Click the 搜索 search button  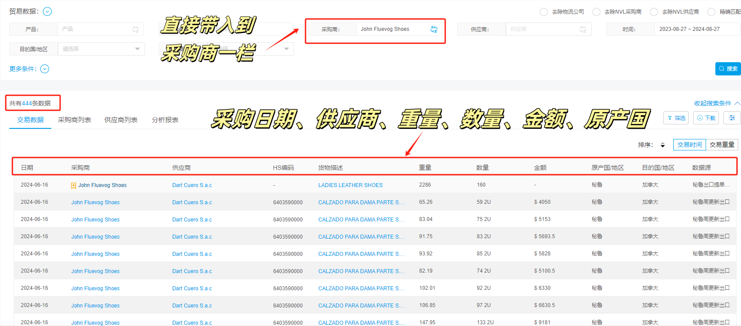[x=728, y=69]
